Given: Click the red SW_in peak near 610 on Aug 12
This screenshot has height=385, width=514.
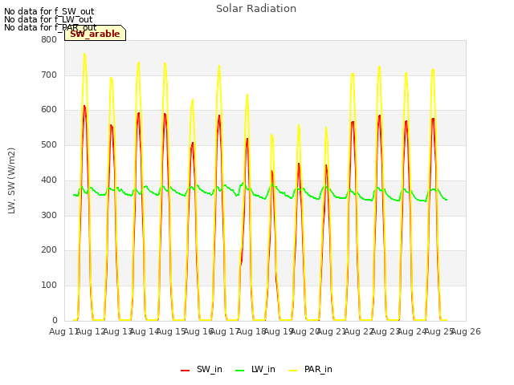Looking at the screenshot, I should [x=84, y=106].
